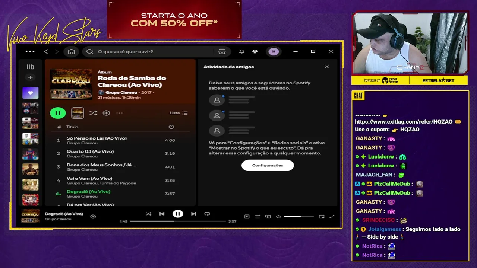Open the 'Lista' view dropdown

click(179, 113)
